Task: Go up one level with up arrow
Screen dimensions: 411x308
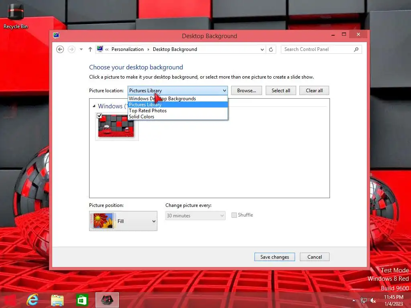Action: tap(90, 49)
